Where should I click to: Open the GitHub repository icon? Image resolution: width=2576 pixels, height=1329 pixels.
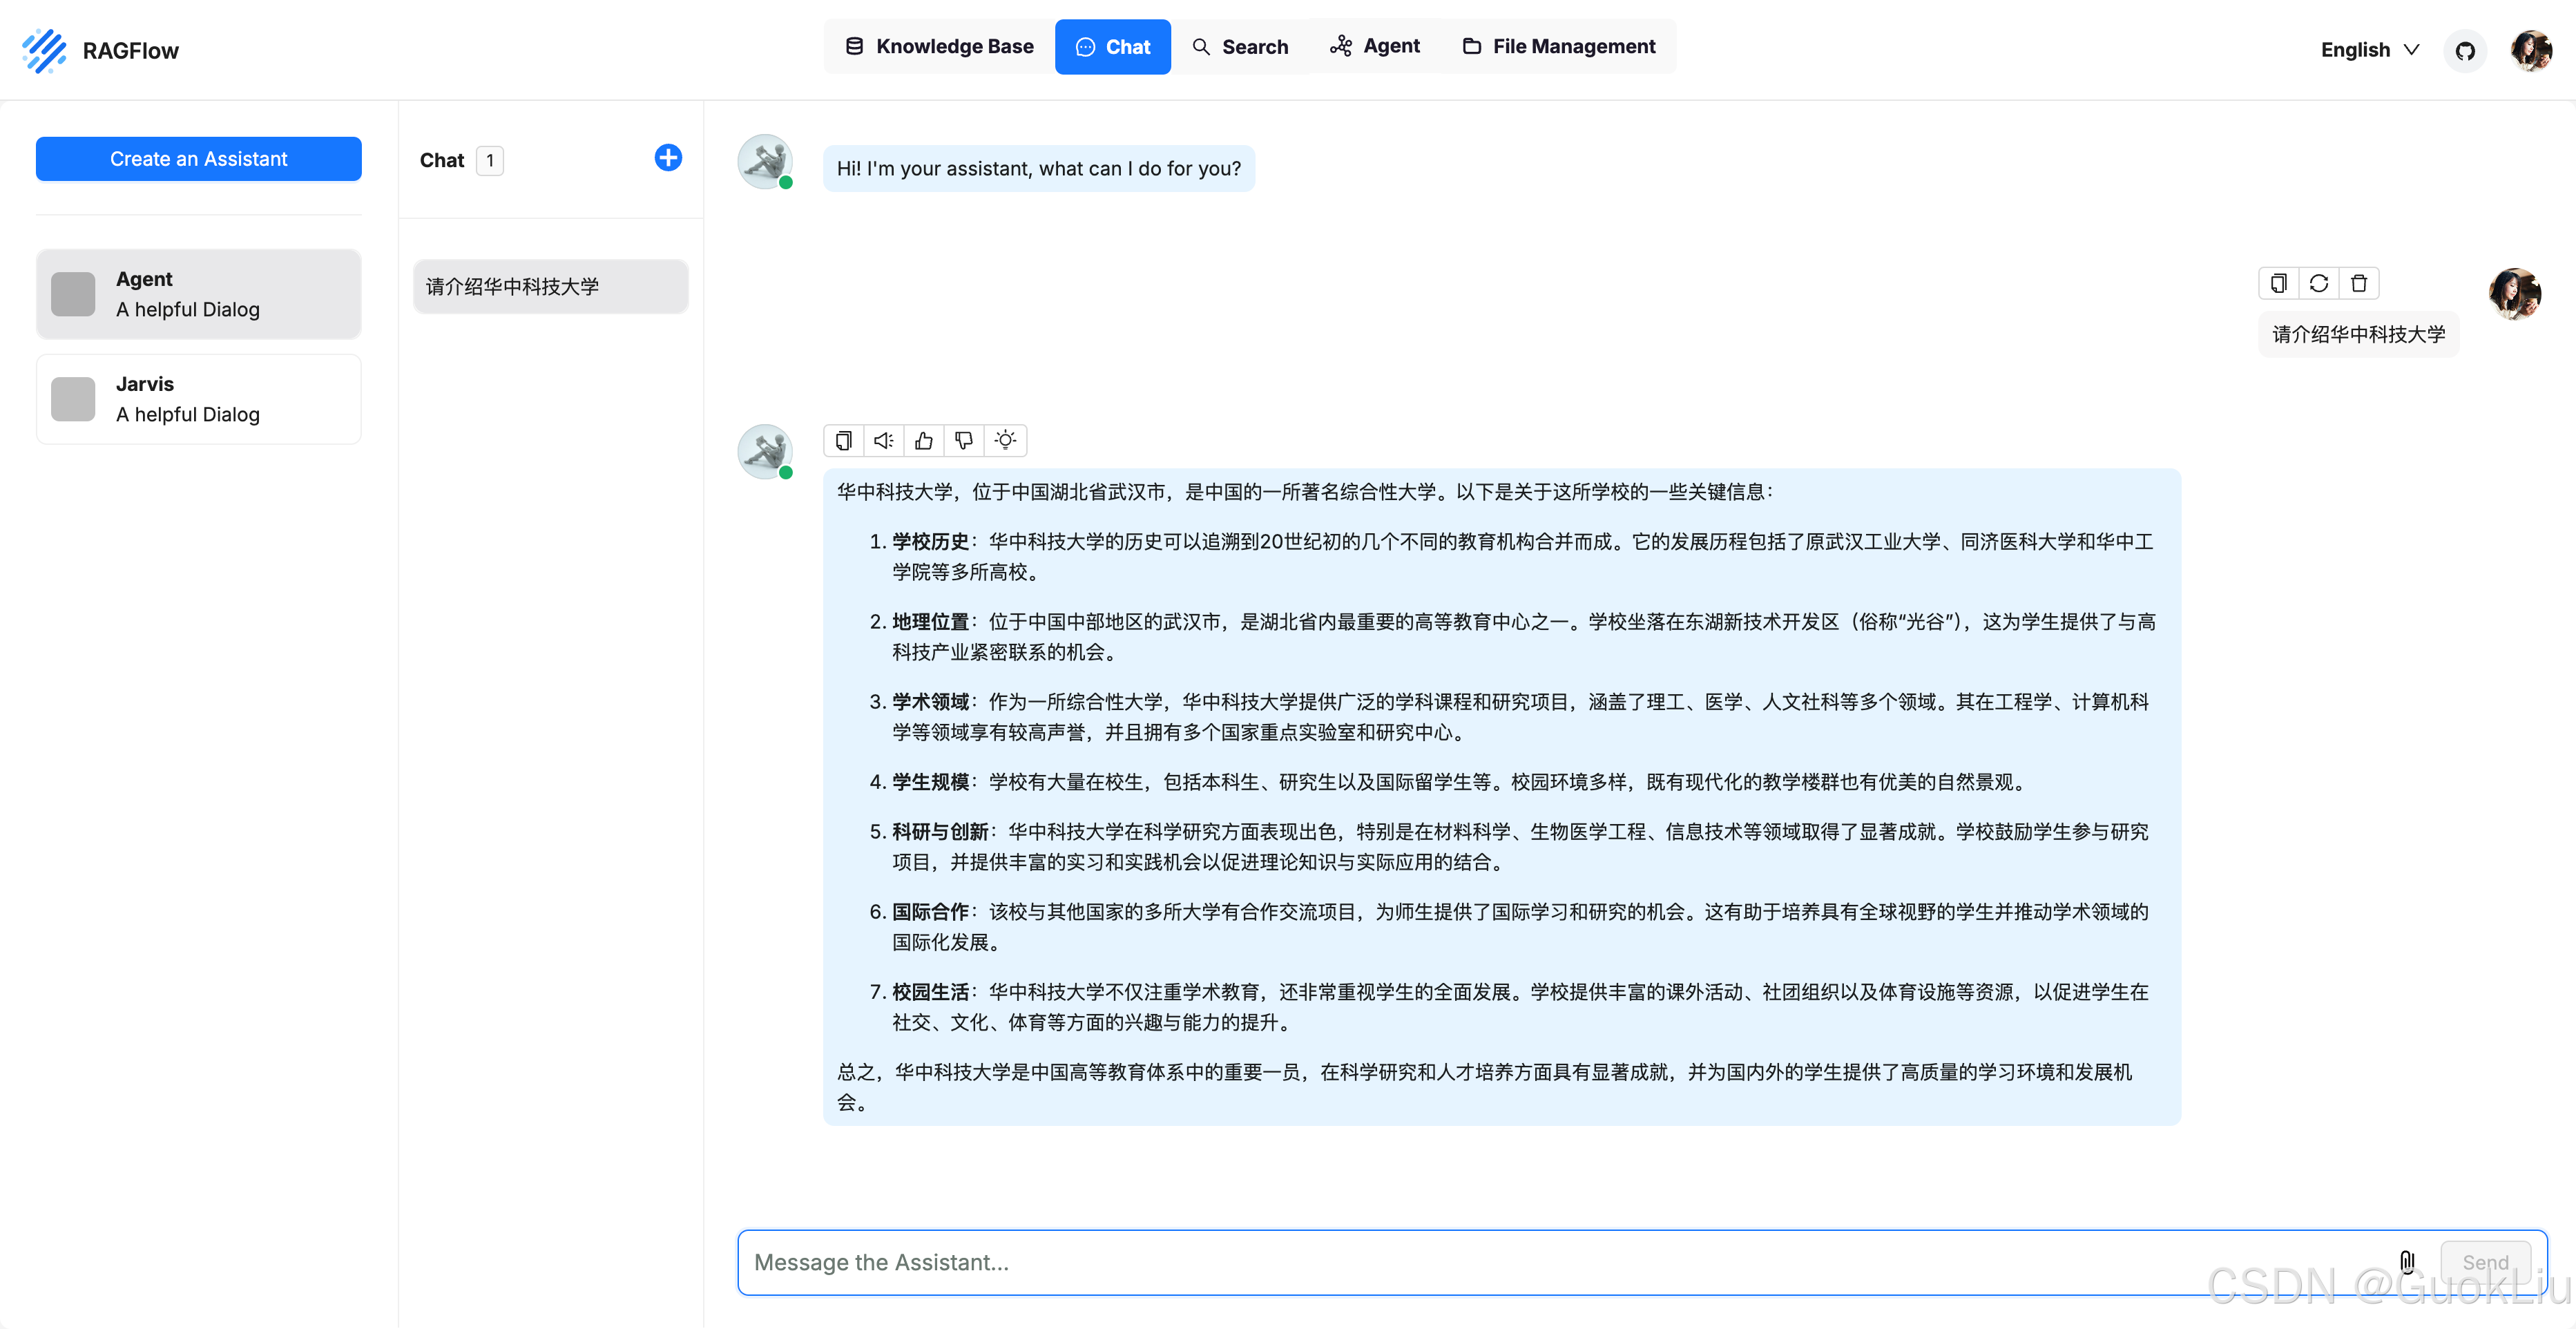coord(2465,51)
